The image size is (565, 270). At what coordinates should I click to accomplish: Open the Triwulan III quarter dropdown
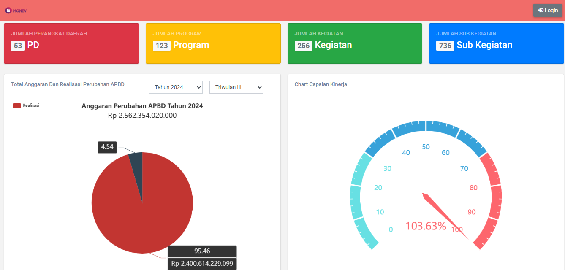tap(236, 87)
